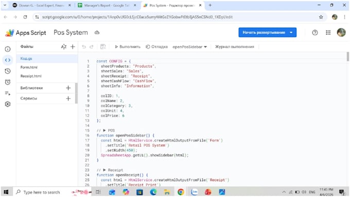The image size is (350, 197).
Task: Click the code editor vertical scrollbar
Action: coord(347,56)
